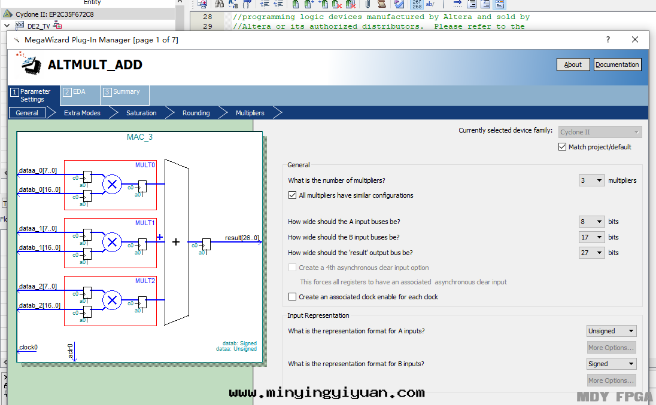Enable associated clock enable for each clock
Screen dimensions: 656x405
(293, 297)
